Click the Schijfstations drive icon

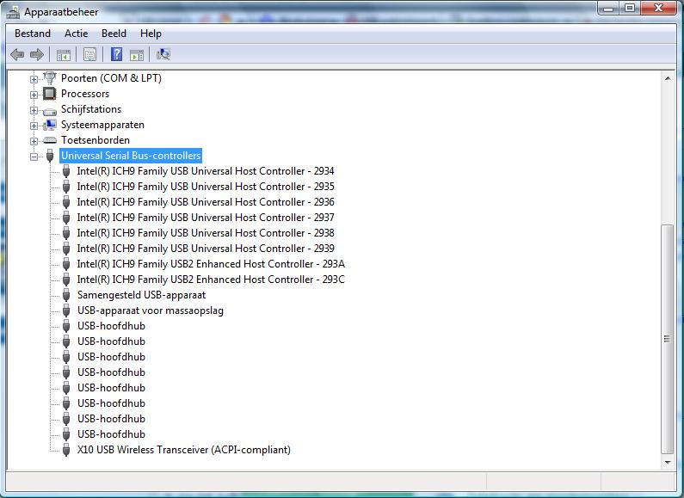click(x=50, y=111)
